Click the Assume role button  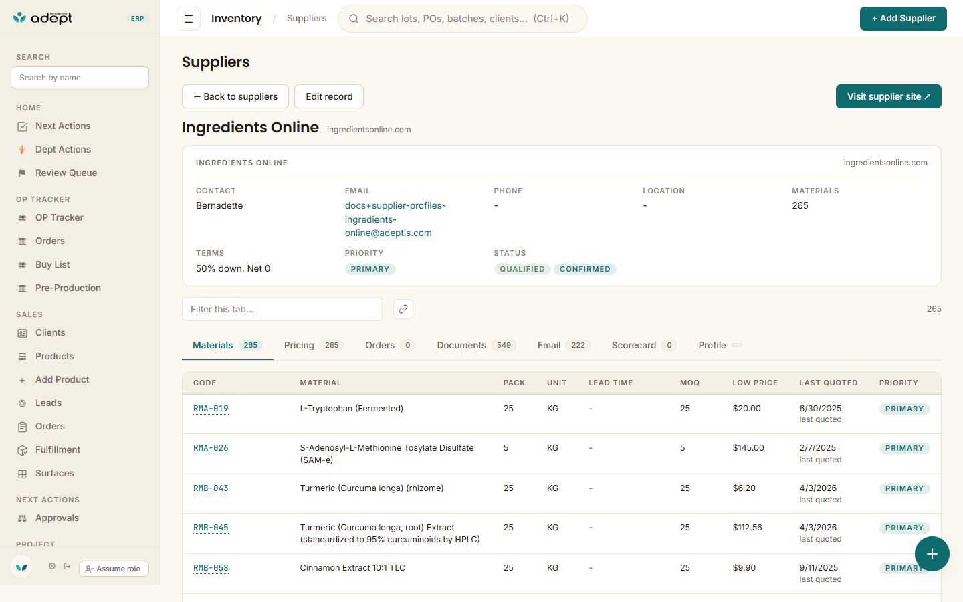[x=114, y=569]
